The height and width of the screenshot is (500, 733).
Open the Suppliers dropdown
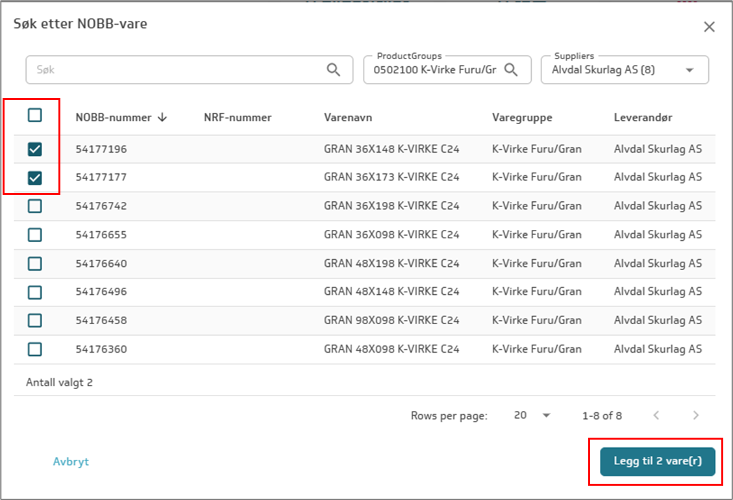click(689, 70)
